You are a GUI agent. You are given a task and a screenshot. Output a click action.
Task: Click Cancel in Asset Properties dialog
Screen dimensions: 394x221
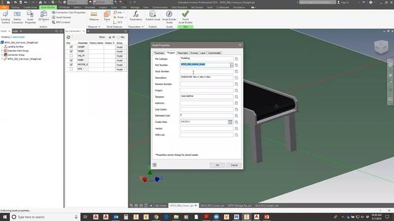[234, 165]
